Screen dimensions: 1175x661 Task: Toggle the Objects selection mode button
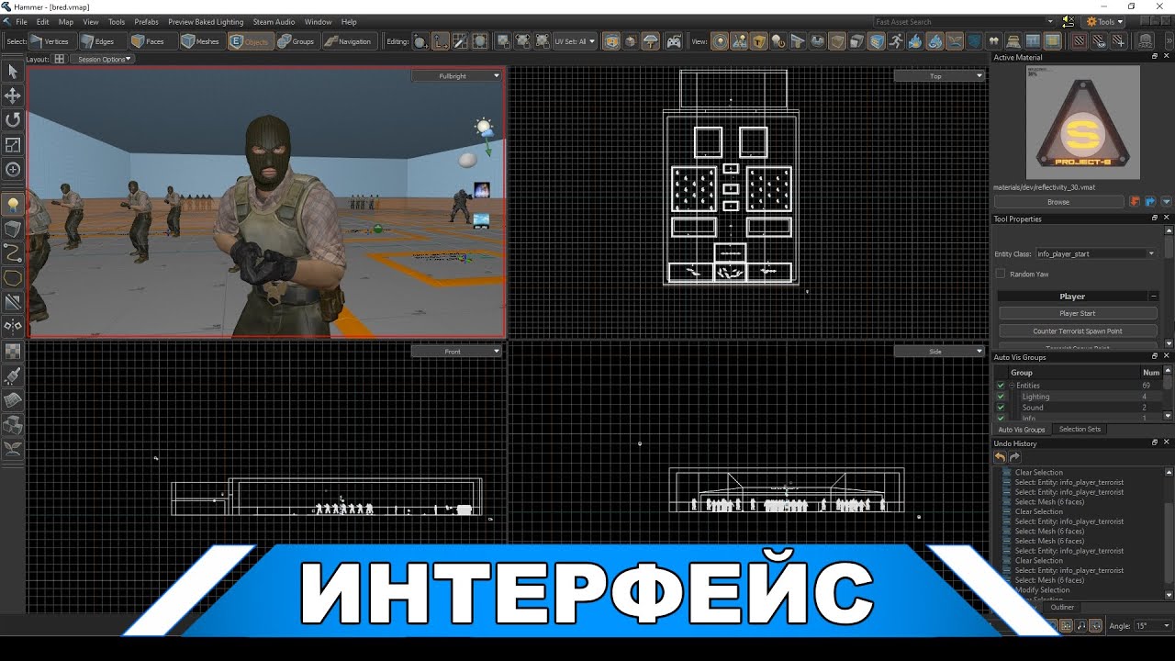[250, 41]
